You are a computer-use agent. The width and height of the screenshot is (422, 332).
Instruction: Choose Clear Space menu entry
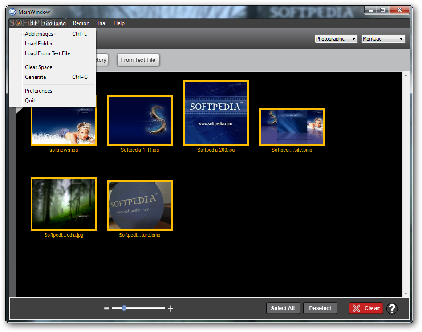coord(53,67)
